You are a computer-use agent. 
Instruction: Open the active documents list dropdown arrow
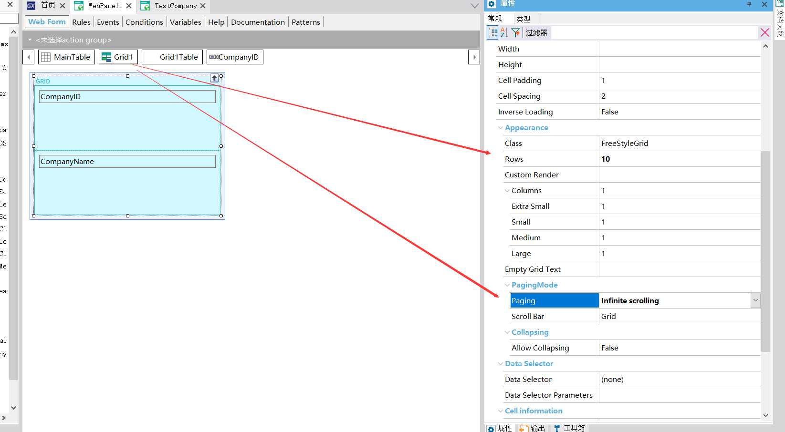click(474, 6)
